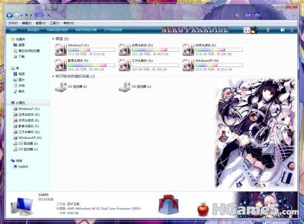The height and width of the screenshot is (224, 304).
Task: Click the SABER name in details pane
Action: 43,195
